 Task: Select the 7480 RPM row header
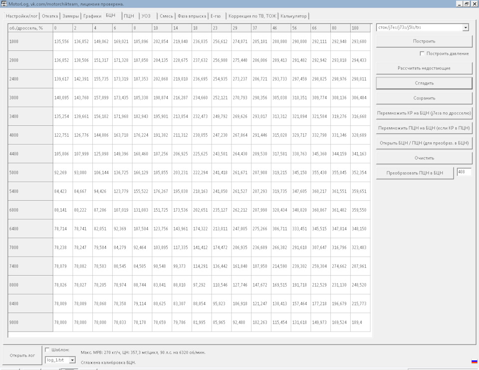point(30,266)
